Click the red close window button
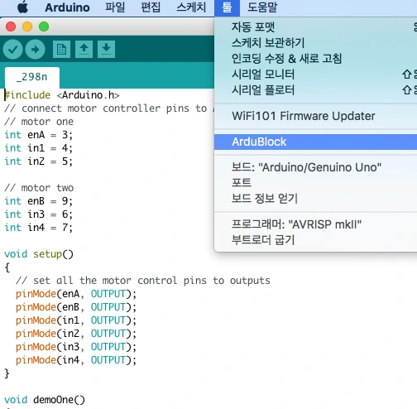Image resolution: width=417 pixels, height=409 pixels. coord(11,26)
